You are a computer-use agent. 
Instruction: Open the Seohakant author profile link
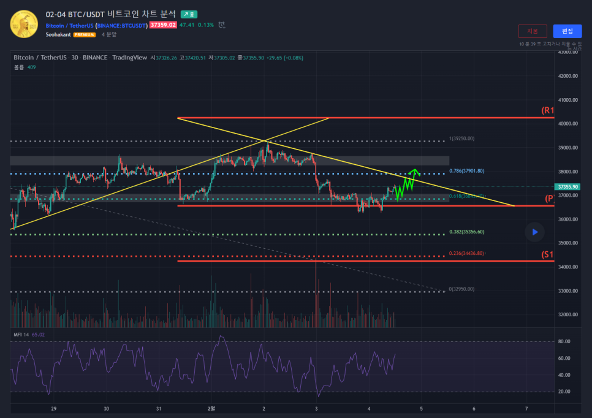pos(58,35)
